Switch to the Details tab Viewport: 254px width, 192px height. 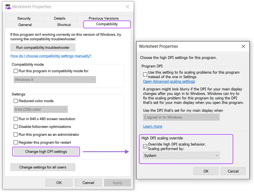click(x=60, y=18)
